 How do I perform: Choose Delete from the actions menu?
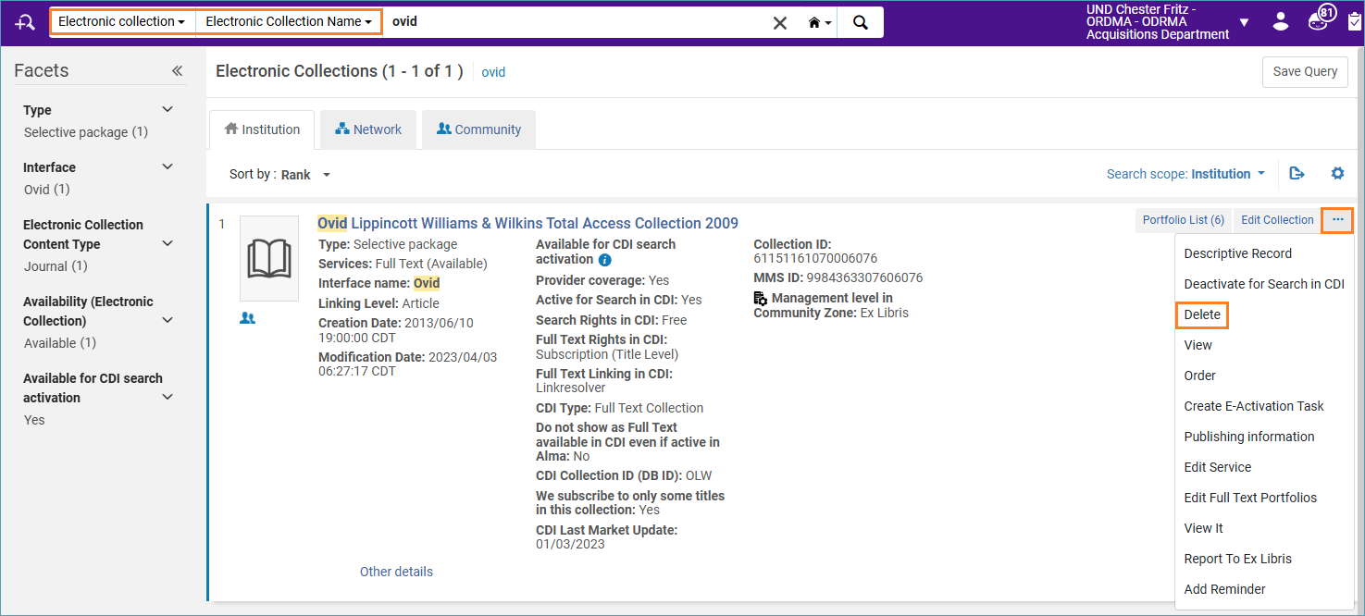click(x=1202, y=314)
